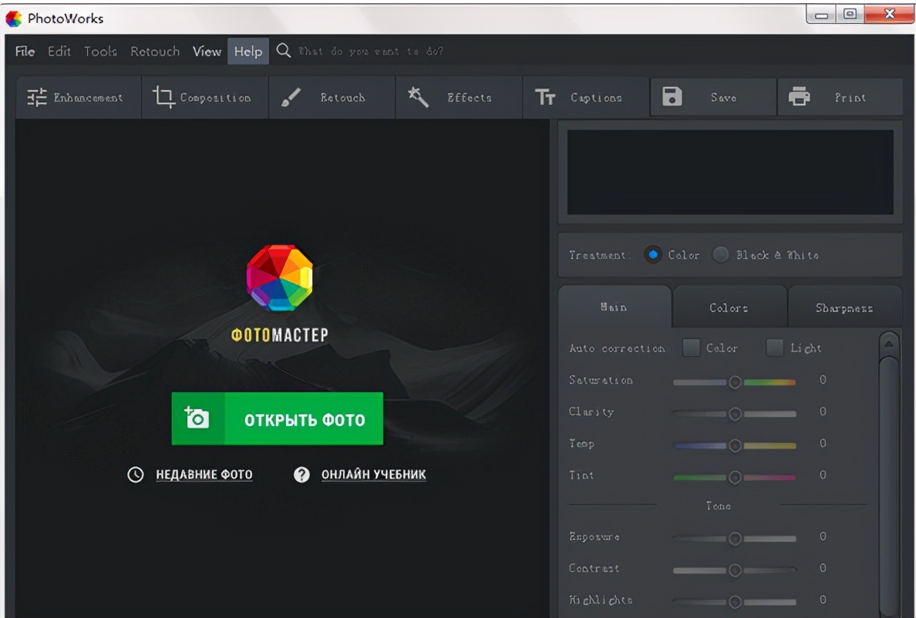
Task: Choose the Retouch brush icon
Action: point(291,97)
